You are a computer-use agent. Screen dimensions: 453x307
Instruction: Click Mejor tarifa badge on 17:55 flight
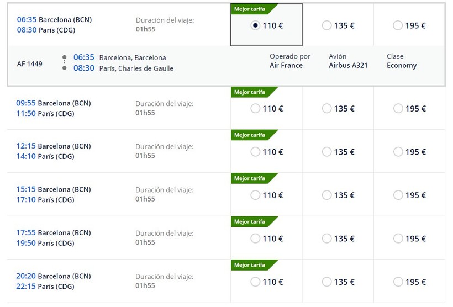point(250,222)
